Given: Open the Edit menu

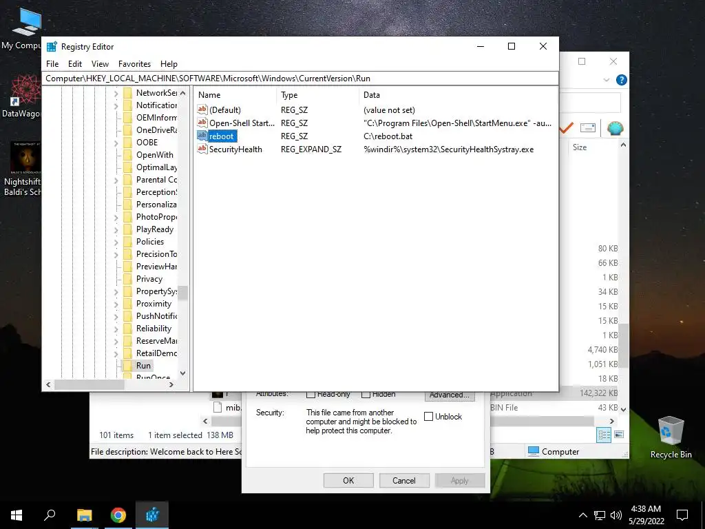Looking at the screenshot, I should [x=74, y=64].
